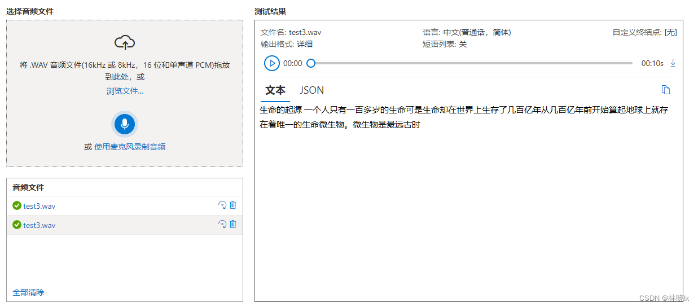Select the 文本 tab
698x307 pixels.
tap(275, 90)
